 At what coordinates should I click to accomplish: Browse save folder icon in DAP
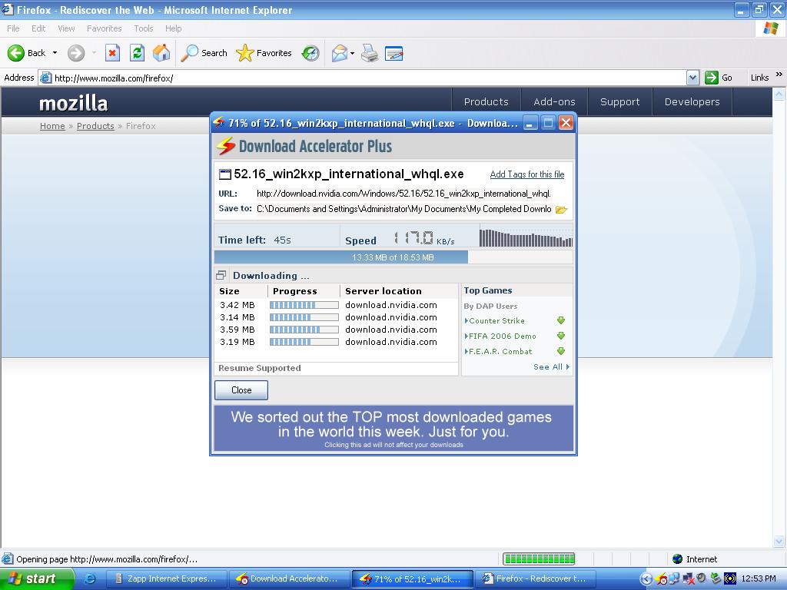point(561,209)
